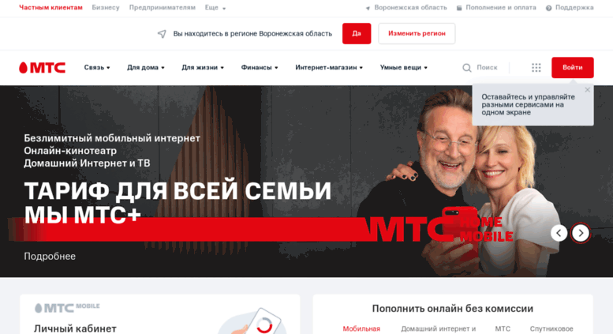Expand the Для дома dropdown menu
The image size is (613, 334).
point(145,68)
